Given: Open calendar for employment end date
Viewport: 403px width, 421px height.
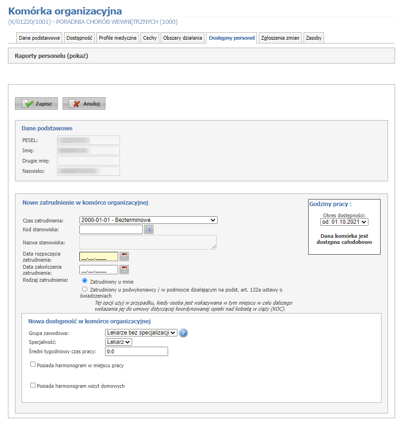Looking at the screenshot, I should 124,270.
